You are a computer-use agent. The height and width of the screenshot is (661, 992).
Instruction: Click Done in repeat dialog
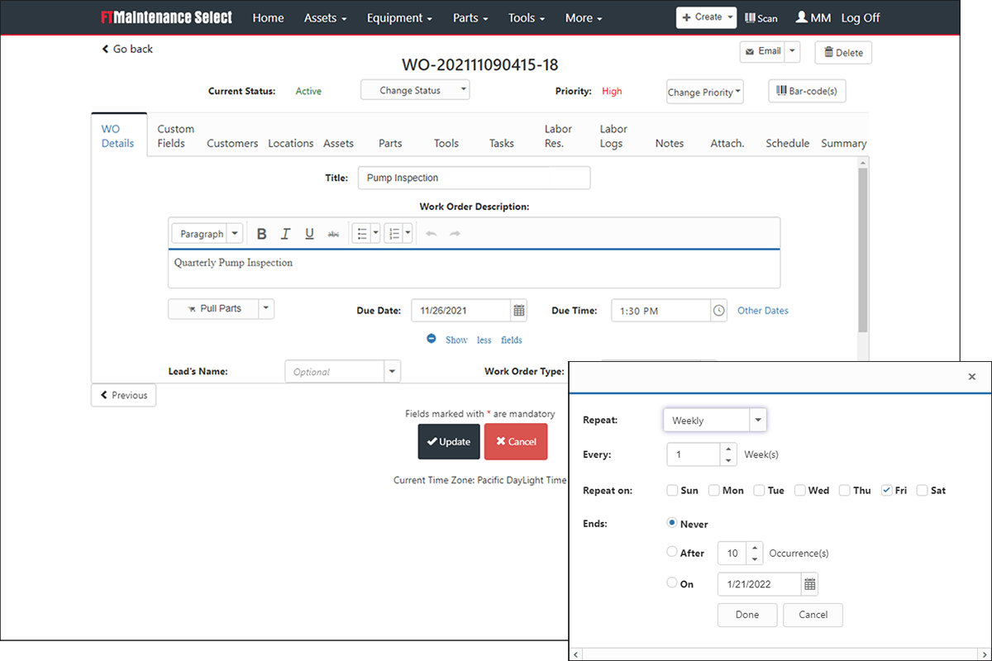pos(747,615)
